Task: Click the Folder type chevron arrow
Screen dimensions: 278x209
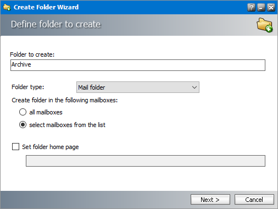Action: click(194, 87)
